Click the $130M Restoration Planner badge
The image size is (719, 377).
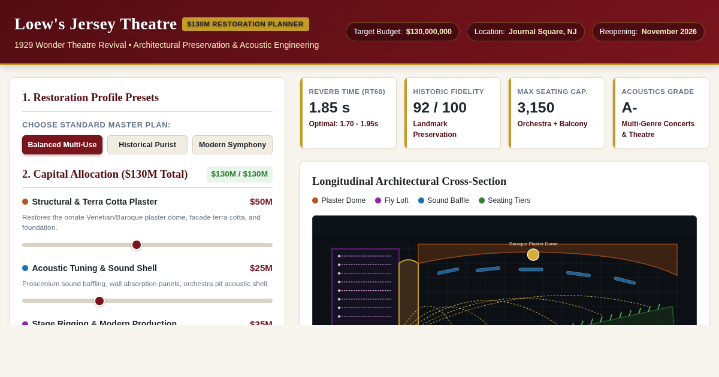(246, 24)
